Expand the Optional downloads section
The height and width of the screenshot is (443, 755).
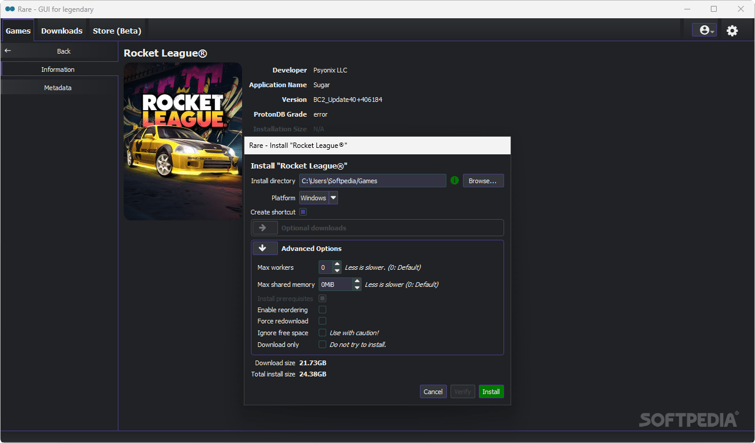coord(265,228)
